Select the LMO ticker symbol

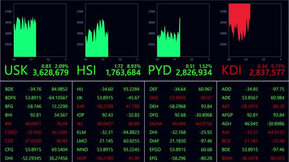82,141
